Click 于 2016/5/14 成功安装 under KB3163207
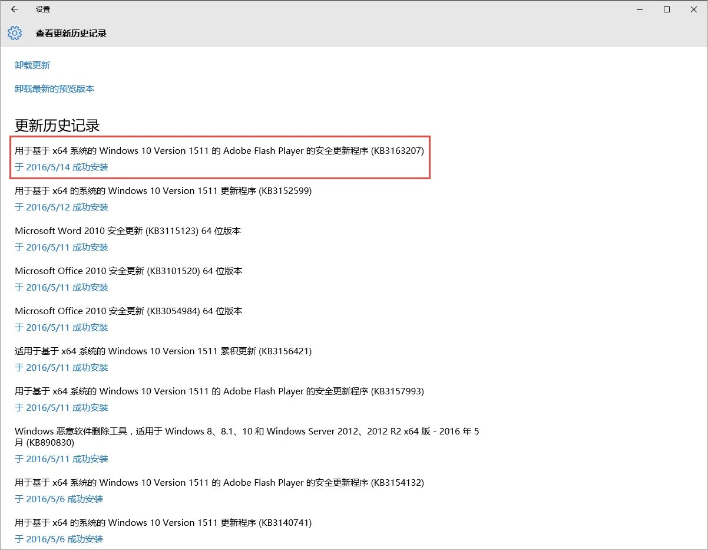Image resolution: width=708 pixels, height=550 pixels. click(x=61, y=167)
